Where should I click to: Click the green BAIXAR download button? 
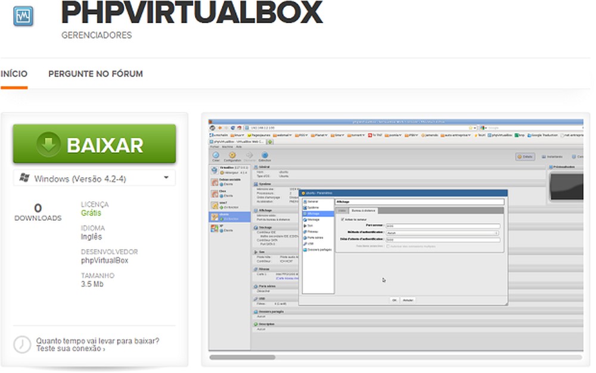[94, 145]
